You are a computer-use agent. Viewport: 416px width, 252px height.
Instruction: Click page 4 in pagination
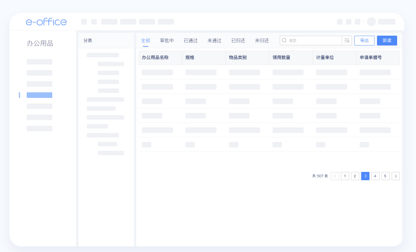[375, 176]
